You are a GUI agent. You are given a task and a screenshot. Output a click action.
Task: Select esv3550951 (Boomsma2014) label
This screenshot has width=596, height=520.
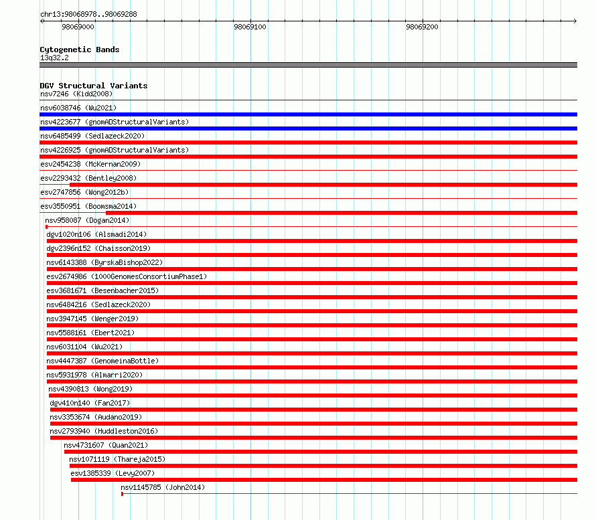(88, 206)
